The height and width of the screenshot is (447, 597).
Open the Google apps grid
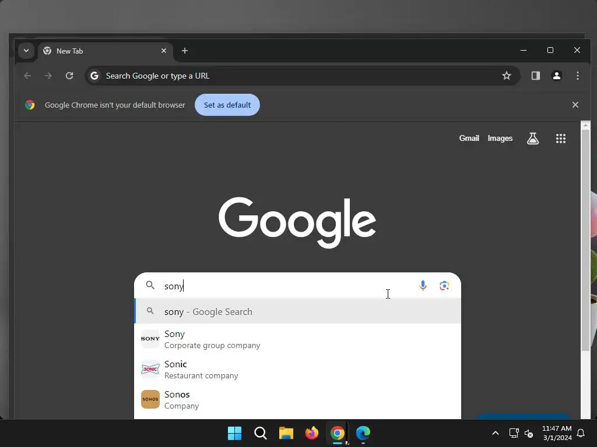click(560, 139)
